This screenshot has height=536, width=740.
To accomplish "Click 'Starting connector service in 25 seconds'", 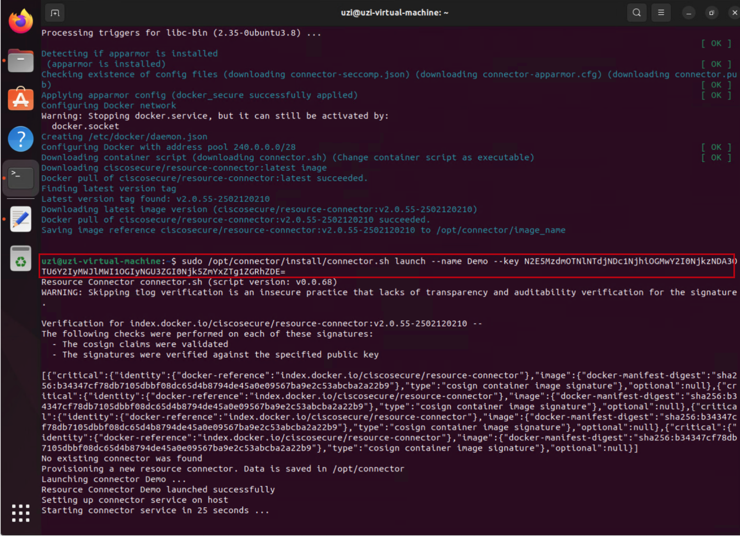I will (155, 511).
